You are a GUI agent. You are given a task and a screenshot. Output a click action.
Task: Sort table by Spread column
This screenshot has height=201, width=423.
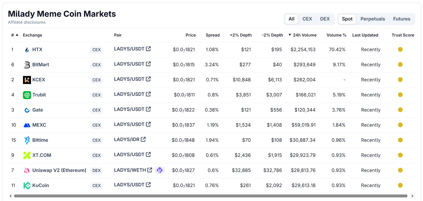(213, 35)
